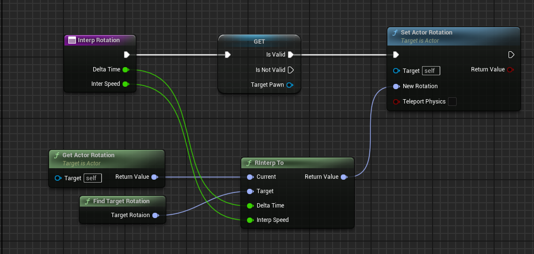This screenshot has width=534, height=254.
Task: Click the Interp Speed input pin
Action: (250, 220)
